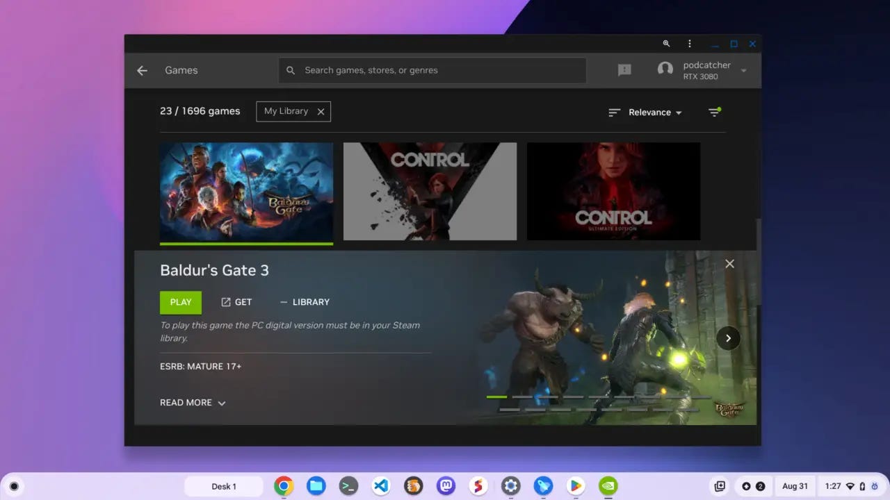Click LIBRARY to remove from library
Image resolution: width=890 pixels, height=500 pixels.
coord(305,302)
